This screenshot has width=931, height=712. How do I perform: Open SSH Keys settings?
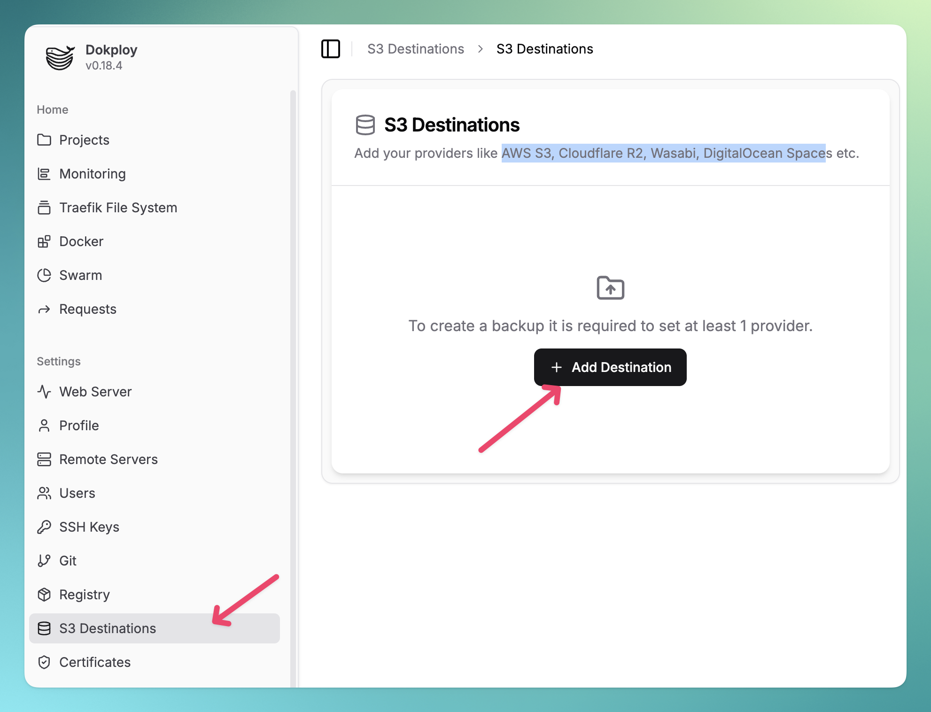[x=155, y=527]
